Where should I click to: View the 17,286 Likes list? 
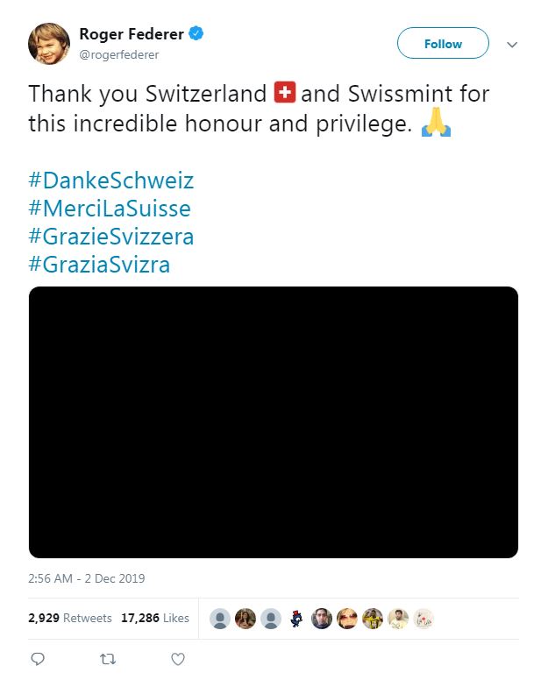pyautogui.click(x=155, y=618)
